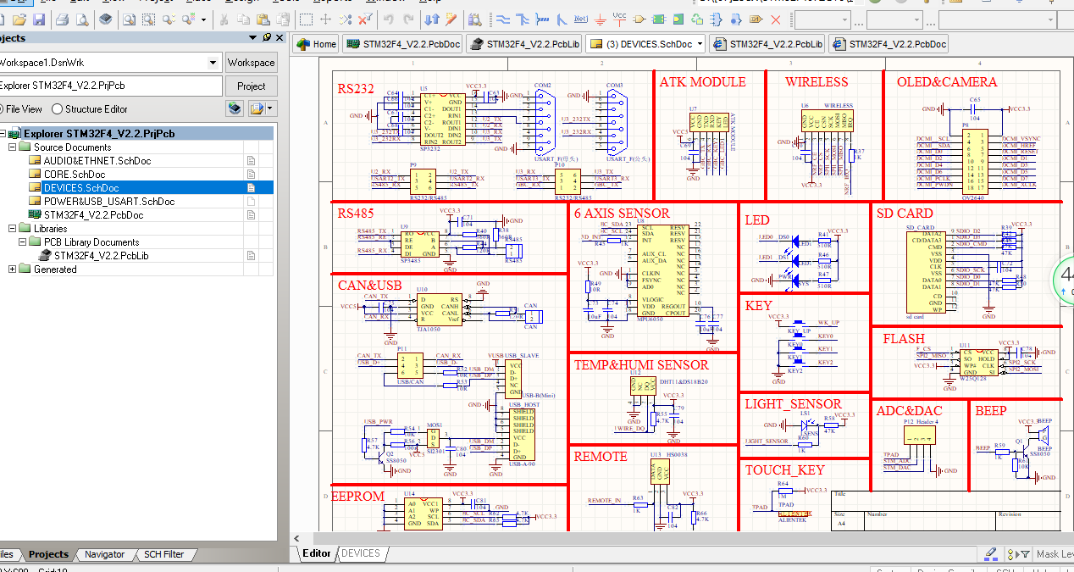Click the Explorer STM32F4_V2.2.PrjPcb path field
The height and width of the screenshot is (572, 1074).
(x=110, y=86)
